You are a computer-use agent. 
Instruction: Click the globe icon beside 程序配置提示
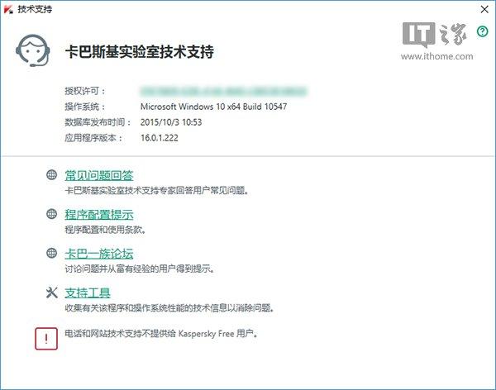tap(51, 214)
